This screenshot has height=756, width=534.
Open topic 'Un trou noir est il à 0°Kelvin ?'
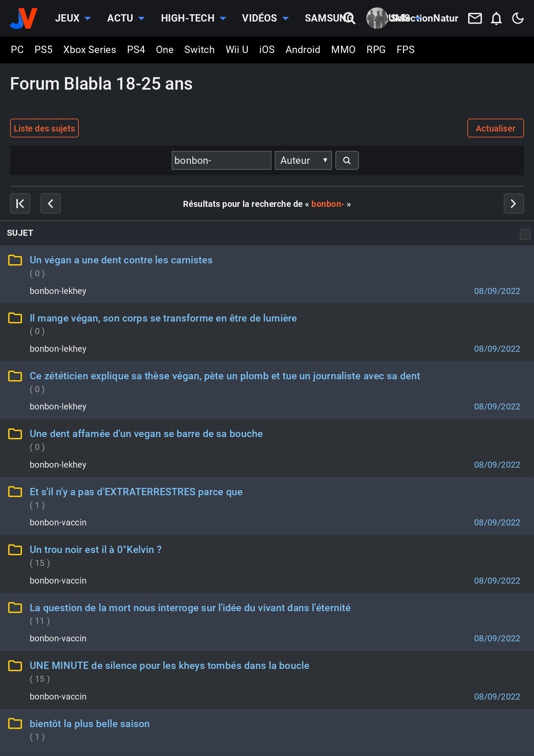[x=96, y=550]
